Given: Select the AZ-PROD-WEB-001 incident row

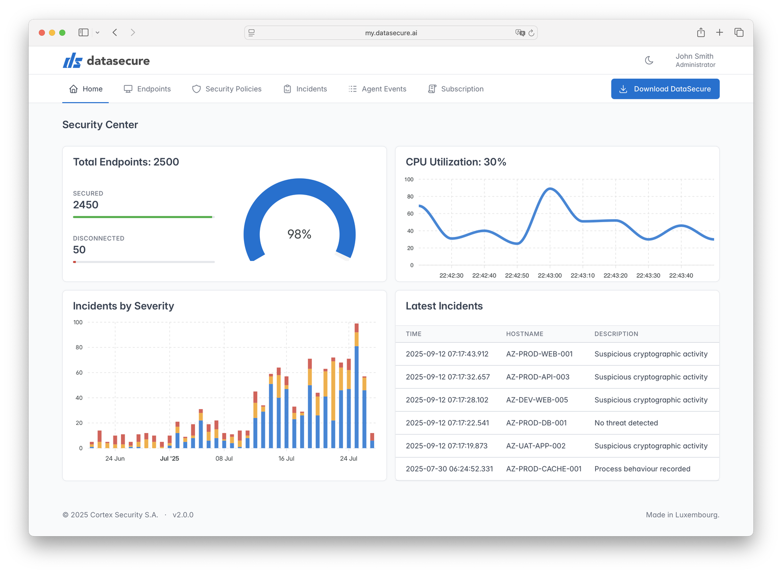Looking at the screenshot, I should click(x=557, y=354).
